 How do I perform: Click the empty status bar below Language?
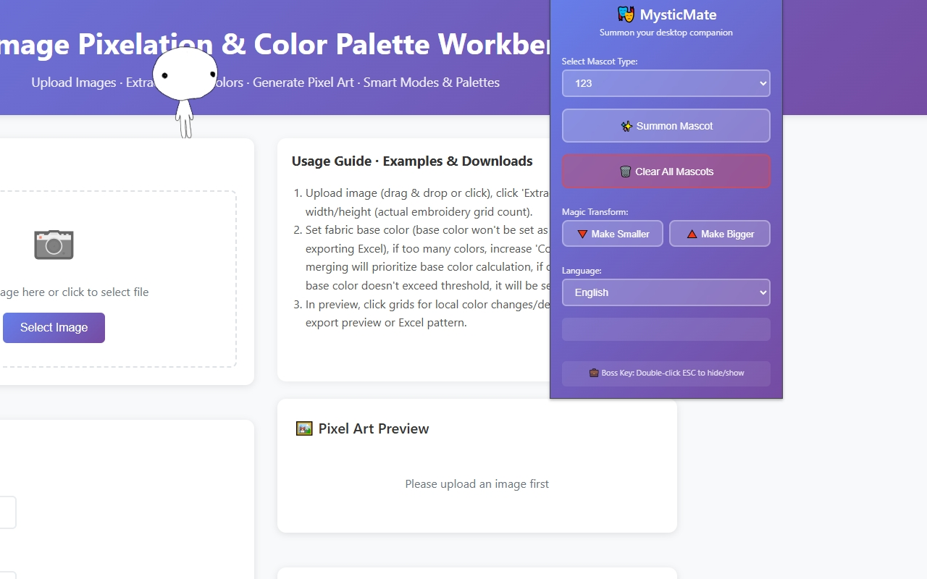pyautogui.click(x=666, y=329)
